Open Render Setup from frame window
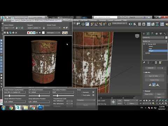The height and width of the screenshot is (126, 168). pyautogui.click(x=64, y=28)
